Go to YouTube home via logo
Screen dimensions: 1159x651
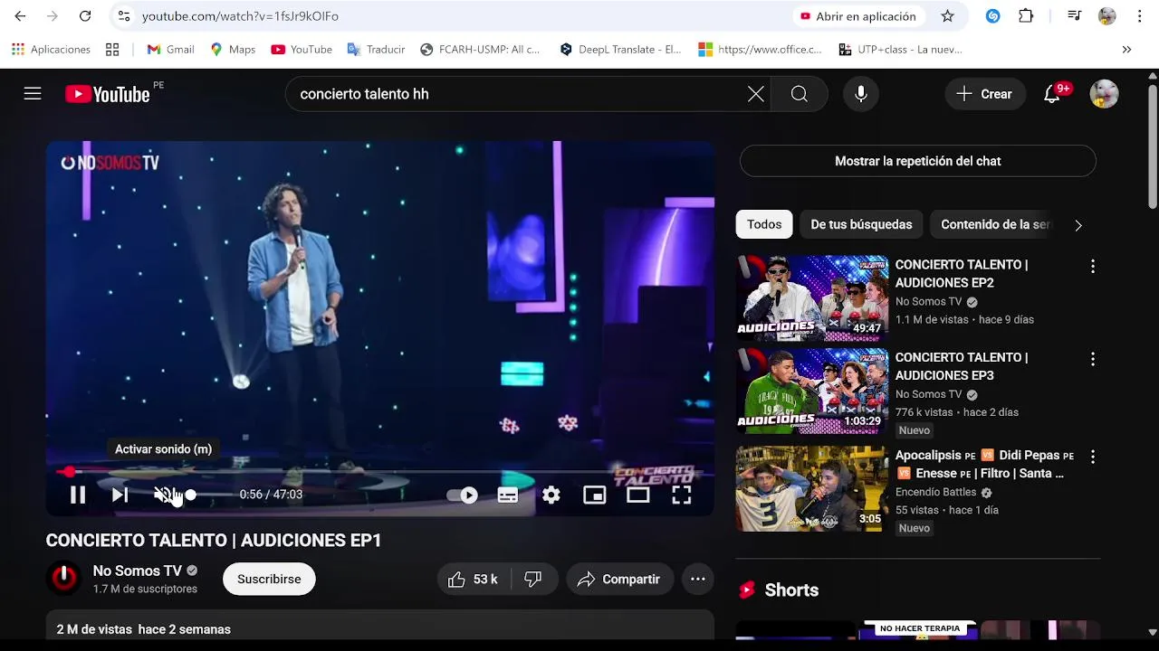click(x=108, y=94)
